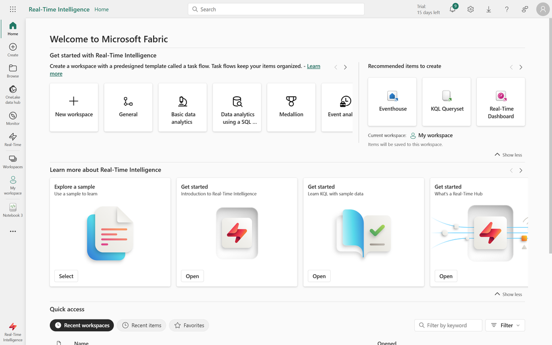Viewport: 552px width, 345px height.
Task: Select the Event analytics task flow card
Action: (x=337, y=107)
